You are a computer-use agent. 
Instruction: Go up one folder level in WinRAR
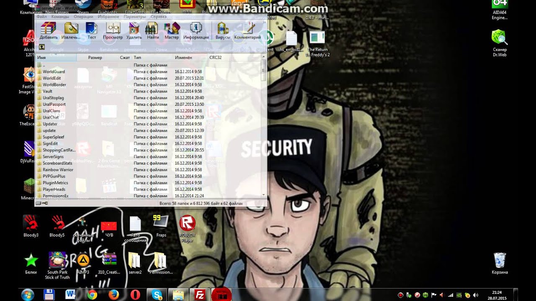pos(41,47)
